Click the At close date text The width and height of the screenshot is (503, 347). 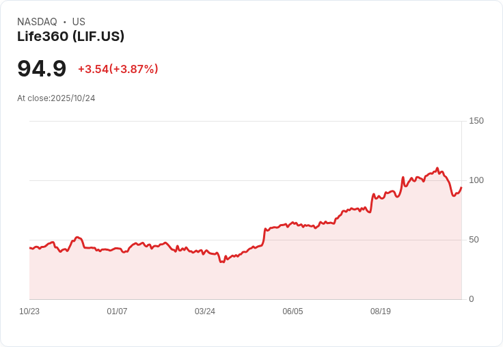(56, 98)
